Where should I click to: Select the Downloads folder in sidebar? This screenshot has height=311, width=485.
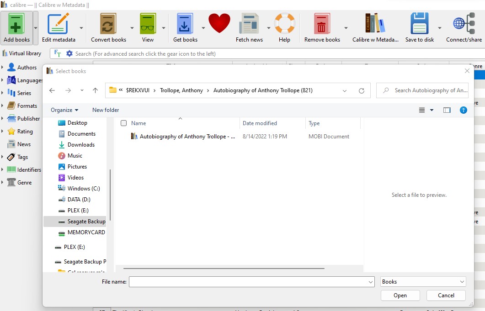click(81, 145)
